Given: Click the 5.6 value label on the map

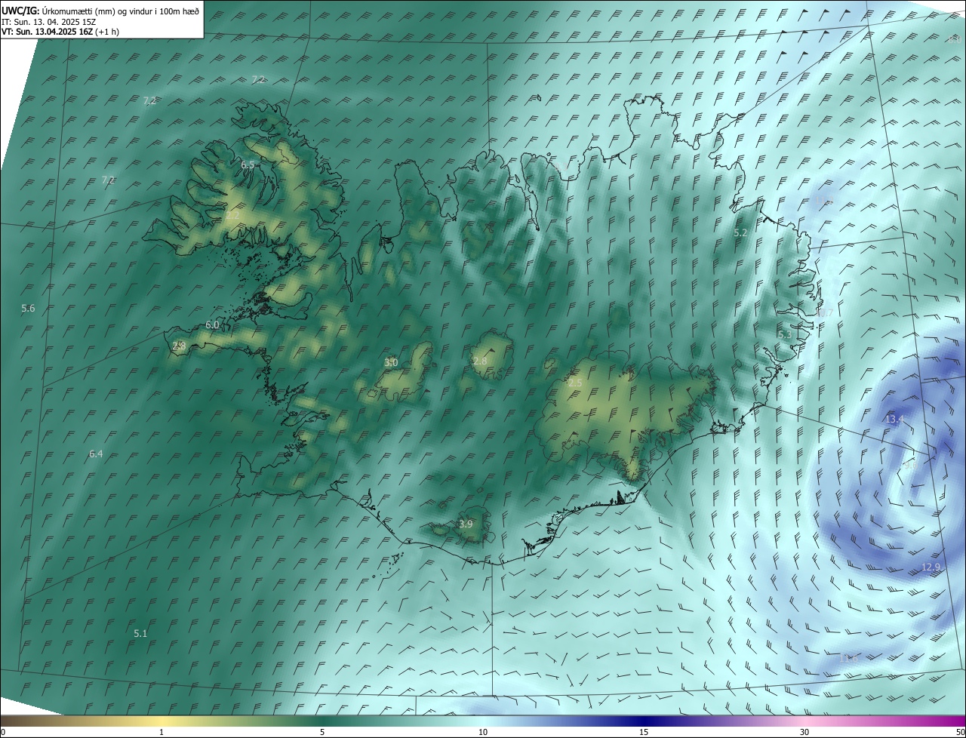Looking at the screenshot, I should pyautogui.click(x=28, y=308).
